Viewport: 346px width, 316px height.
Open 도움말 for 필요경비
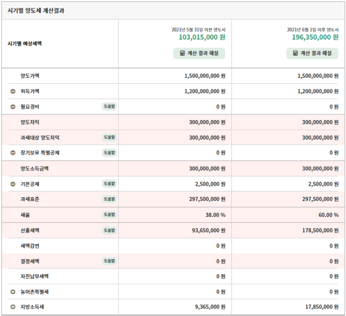coord(109,107)
